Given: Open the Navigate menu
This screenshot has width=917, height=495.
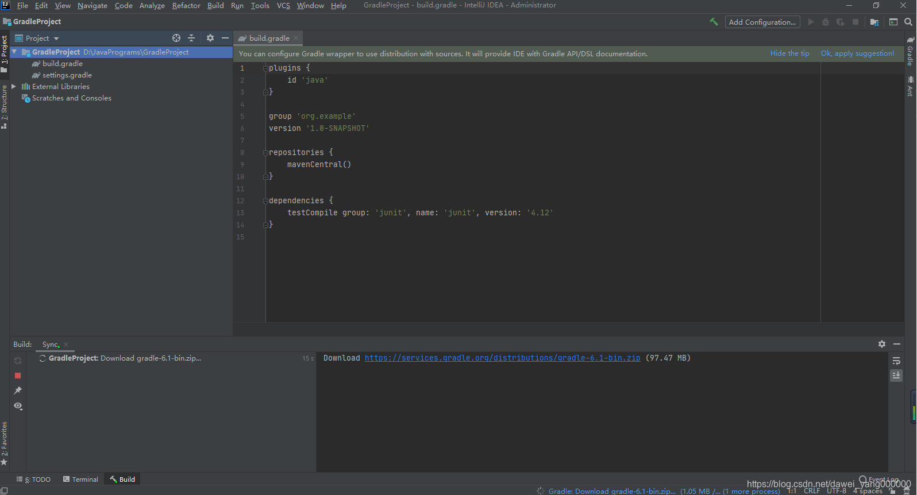Looking at the screenshot, I should click(x=93, y=5).
